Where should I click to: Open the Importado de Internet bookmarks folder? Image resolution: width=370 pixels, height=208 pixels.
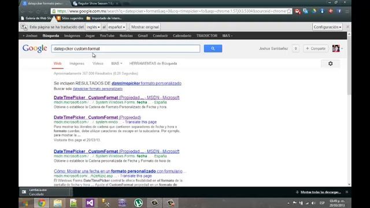[x=104, y=18]
